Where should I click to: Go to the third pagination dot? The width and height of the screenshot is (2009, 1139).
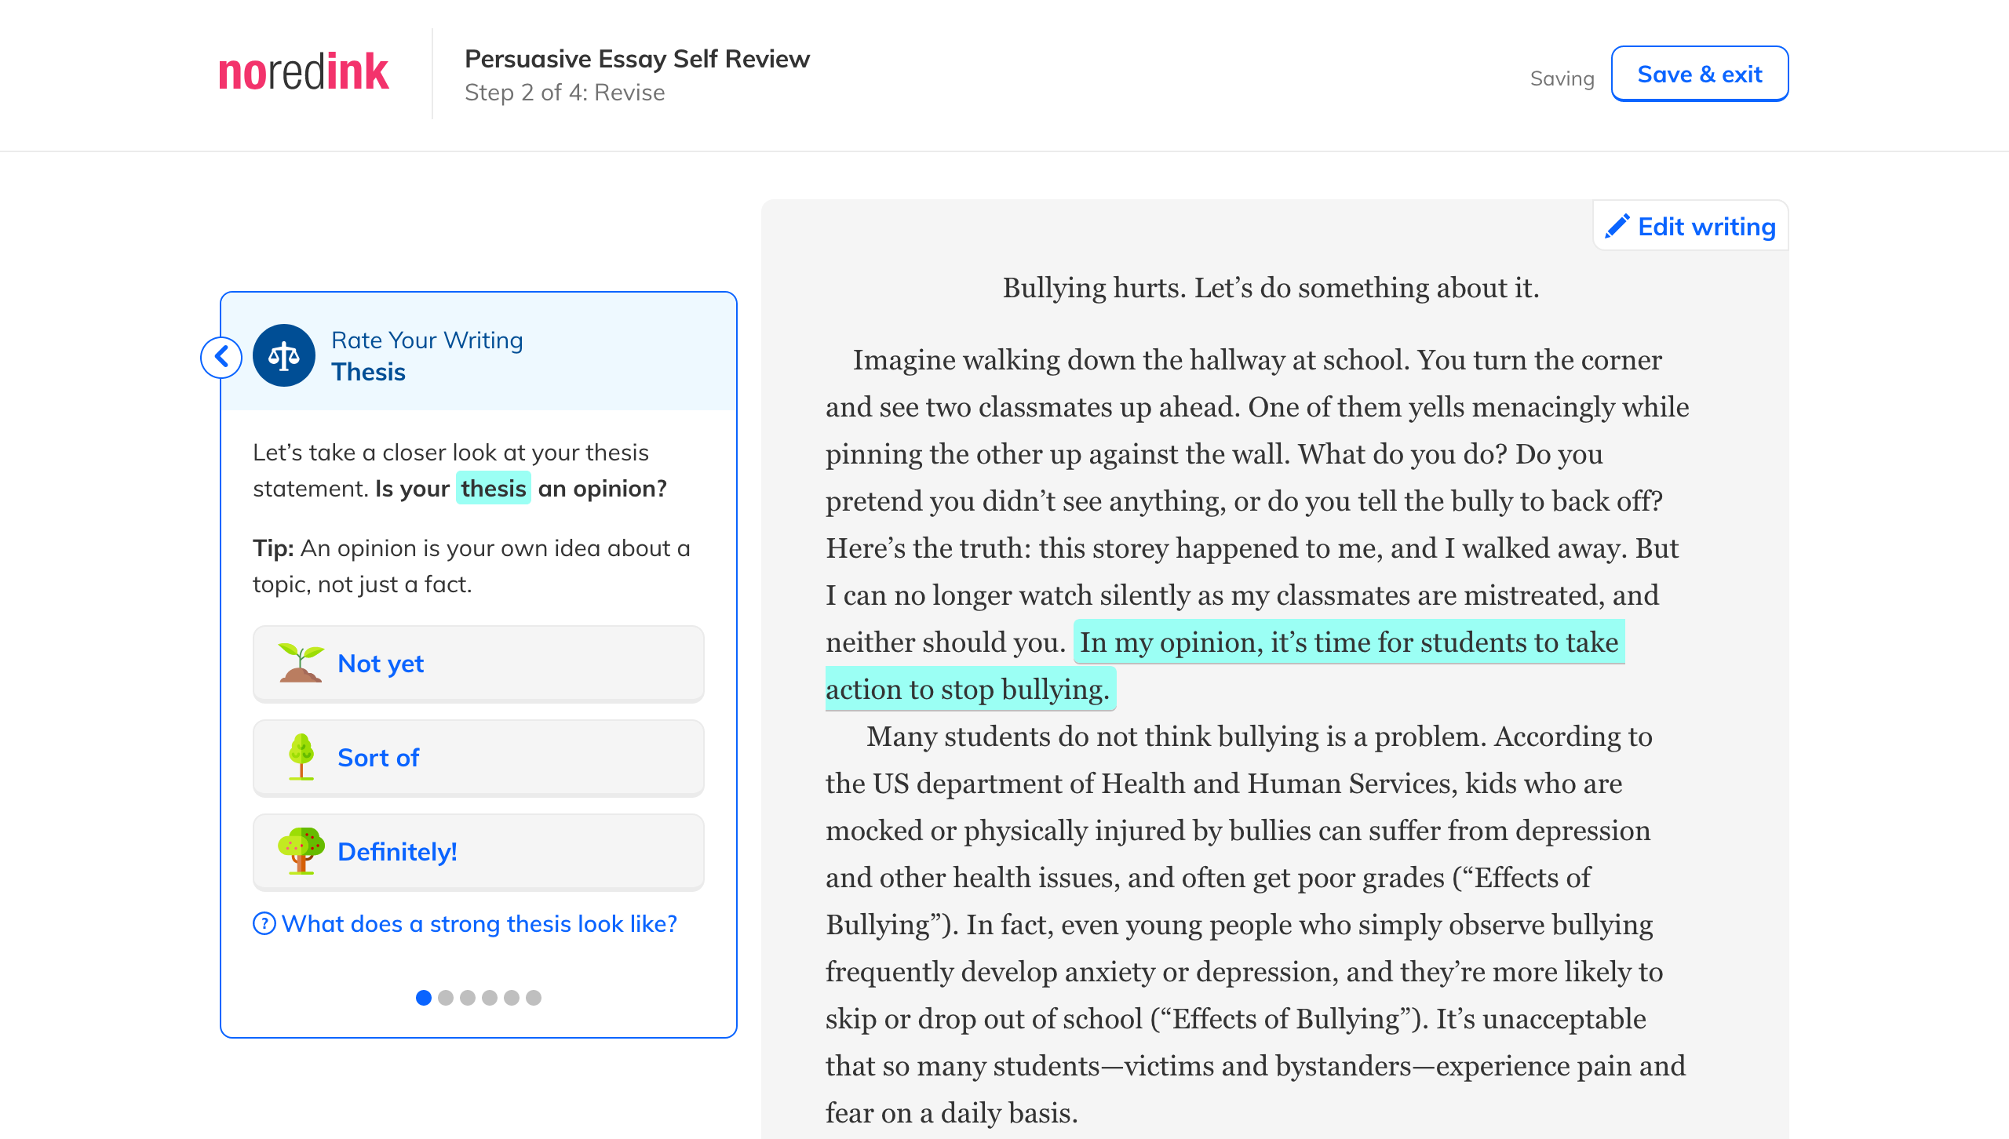click(468, 998)
